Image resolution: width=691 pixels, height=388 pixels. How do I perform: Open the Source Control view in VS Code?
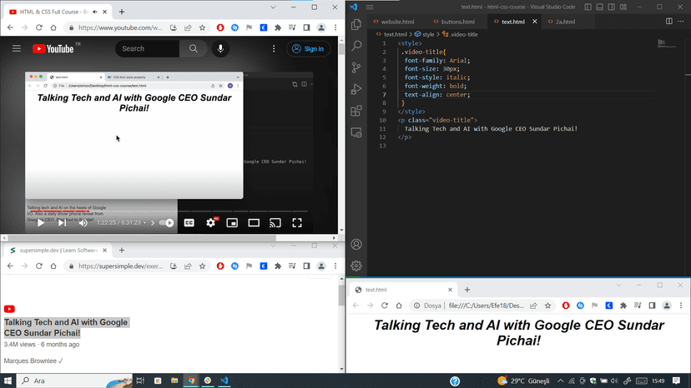point(356,67)
